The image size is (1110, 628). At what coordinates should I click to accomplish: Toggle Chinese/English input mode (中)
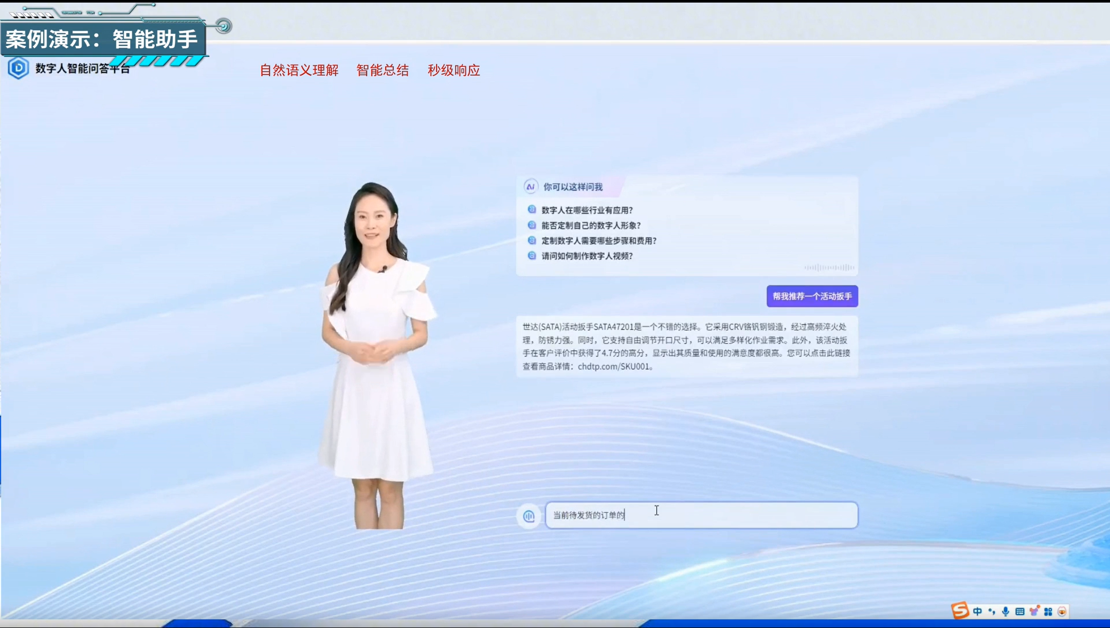pos(977,611)
